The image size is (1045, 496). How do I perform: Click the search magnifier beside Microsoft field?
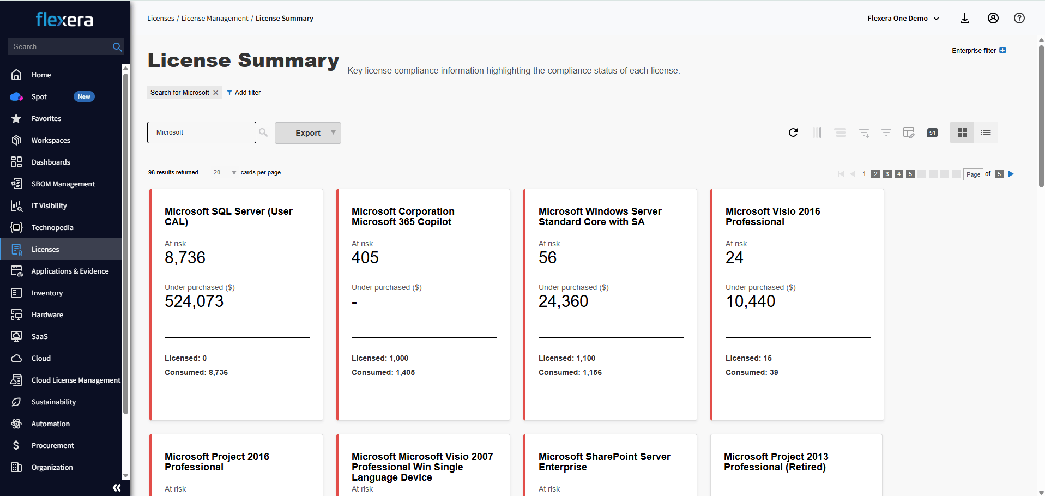[263, 132]
